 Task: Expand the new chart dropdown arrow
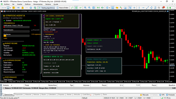(5, 8)
